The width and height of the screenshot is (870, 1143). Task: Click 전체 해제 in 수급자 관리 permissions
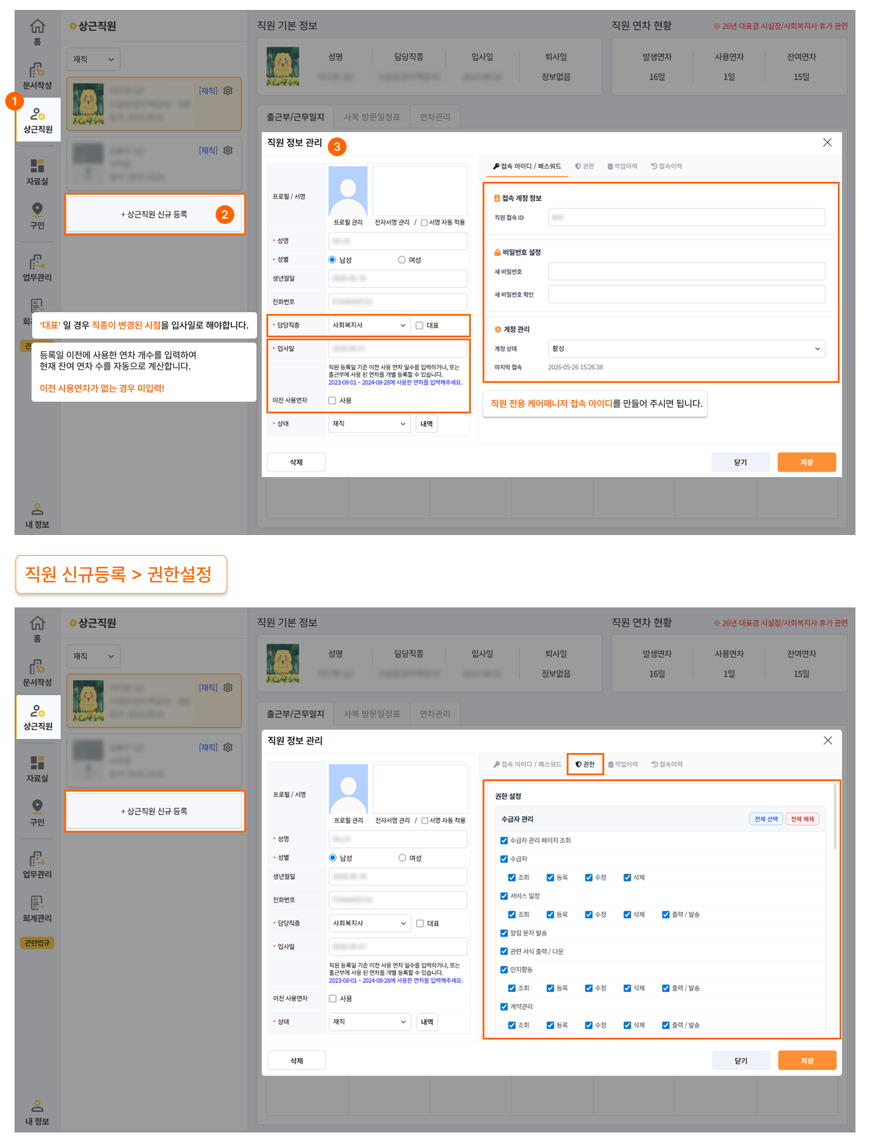point(802,819)
